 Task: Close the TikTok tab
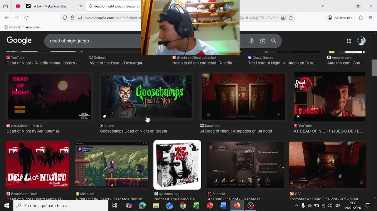tap(80, 6)
